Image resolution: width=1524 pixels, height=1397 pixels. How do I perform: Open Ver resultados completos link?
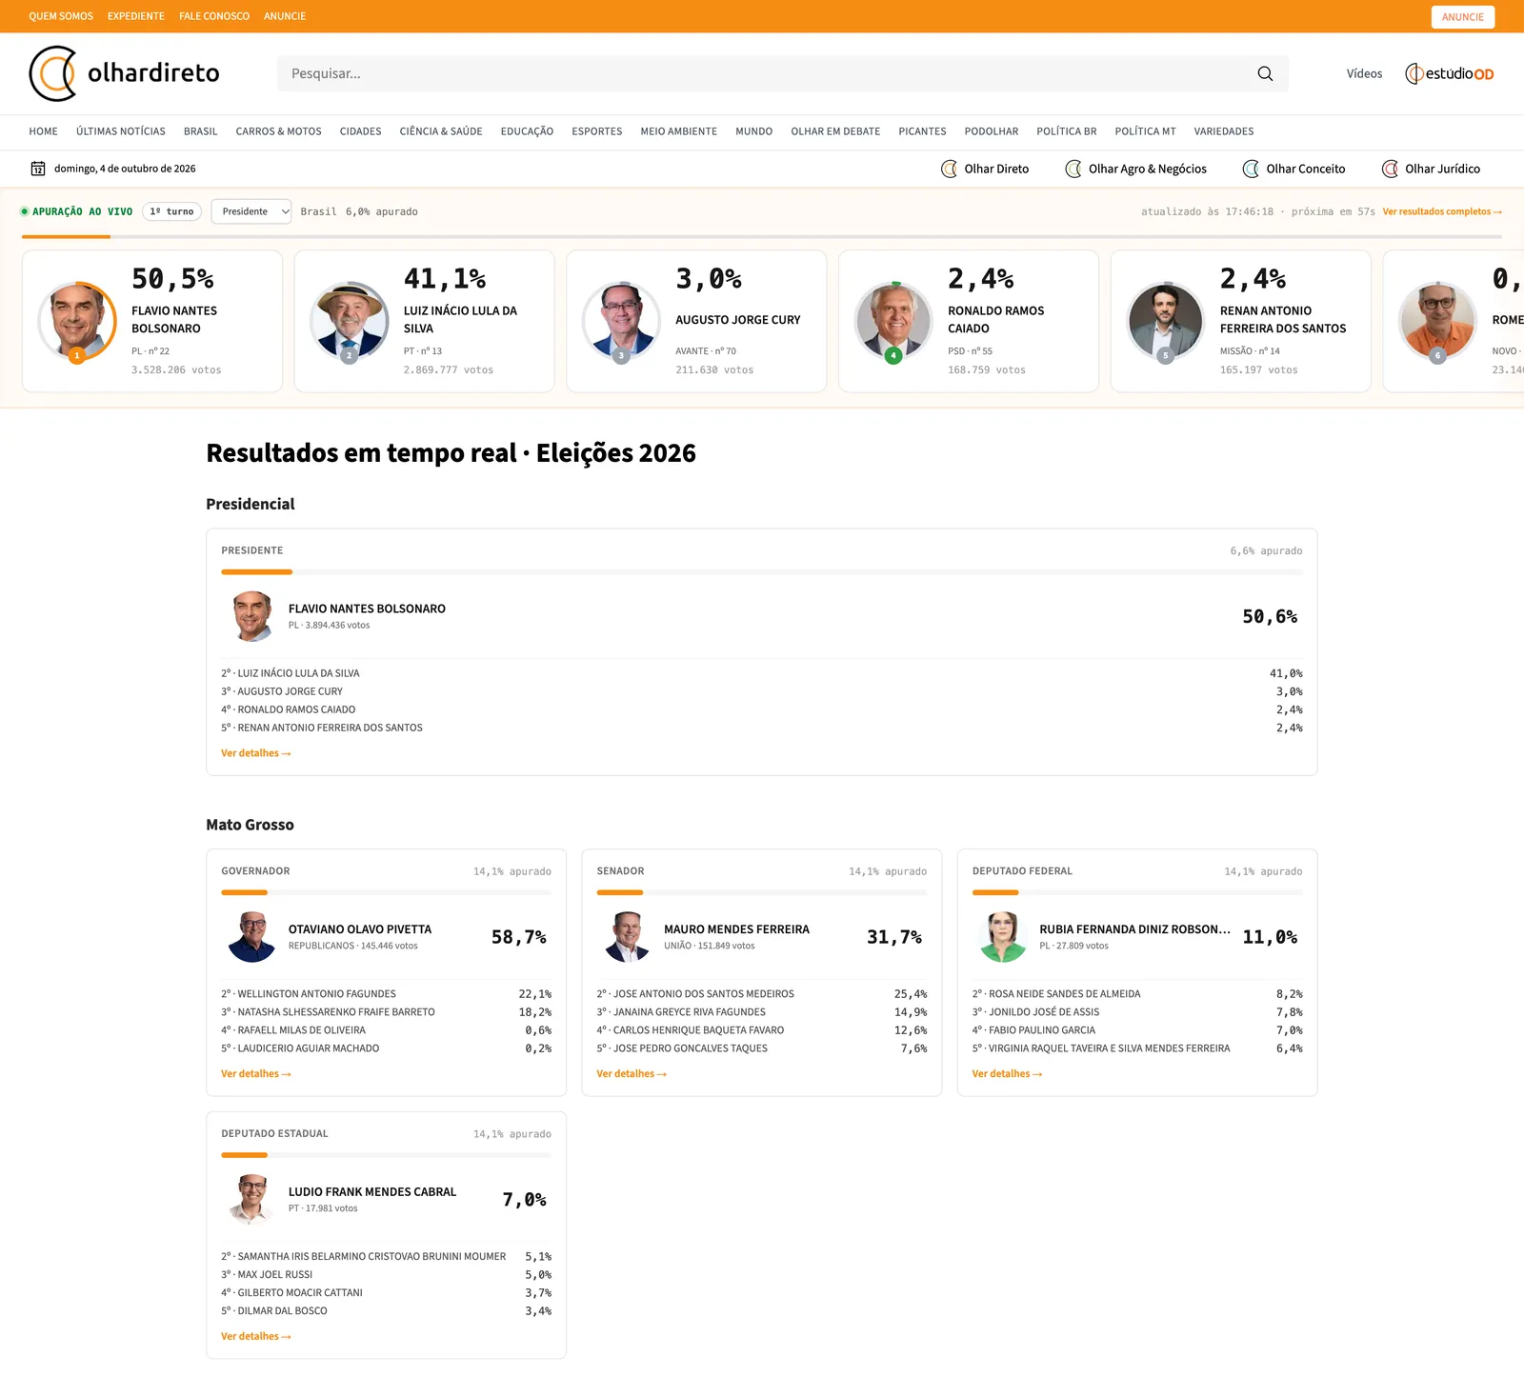(1442, 211)
